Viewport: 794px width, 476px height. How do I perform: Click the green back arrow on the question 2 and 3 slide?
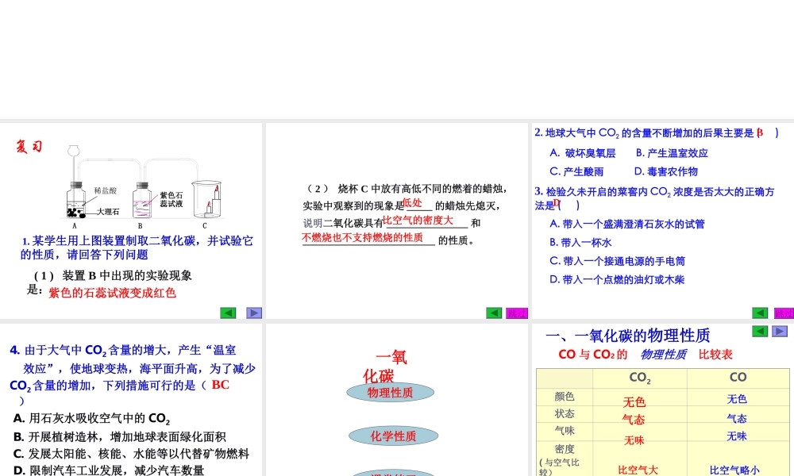click(x=760, y=313)
